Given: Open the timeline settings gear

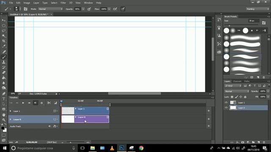Looking at the screenshot, I should [x=41, y=103].
